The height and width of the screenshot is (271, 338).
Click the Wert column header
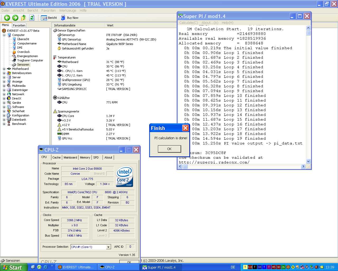[x=110, y=25]
